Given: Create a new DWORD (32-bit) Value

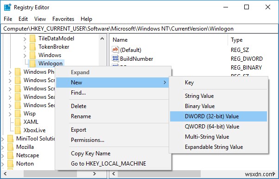Looking at the screenshot, I should [218, 116].
